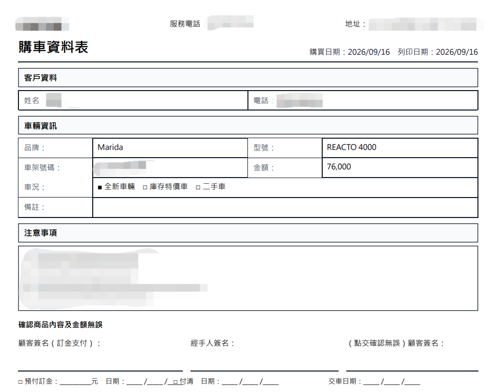The height and width of the screenshot is (392, 501).
Task: Check the 全新車輛 checkbox
Action: pyautogui.click(x=100, y=187)
